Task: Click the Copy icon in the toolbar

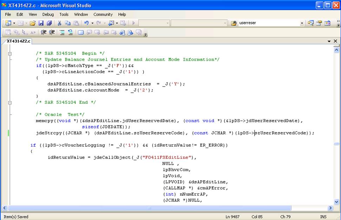Action: pyautogui.click(x=68, y=23)
